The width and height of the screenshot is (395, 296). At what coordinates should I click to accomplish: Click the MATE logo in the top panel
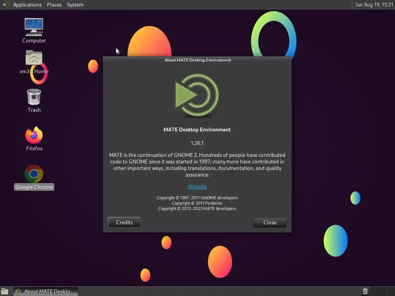[x=6, y=5]
